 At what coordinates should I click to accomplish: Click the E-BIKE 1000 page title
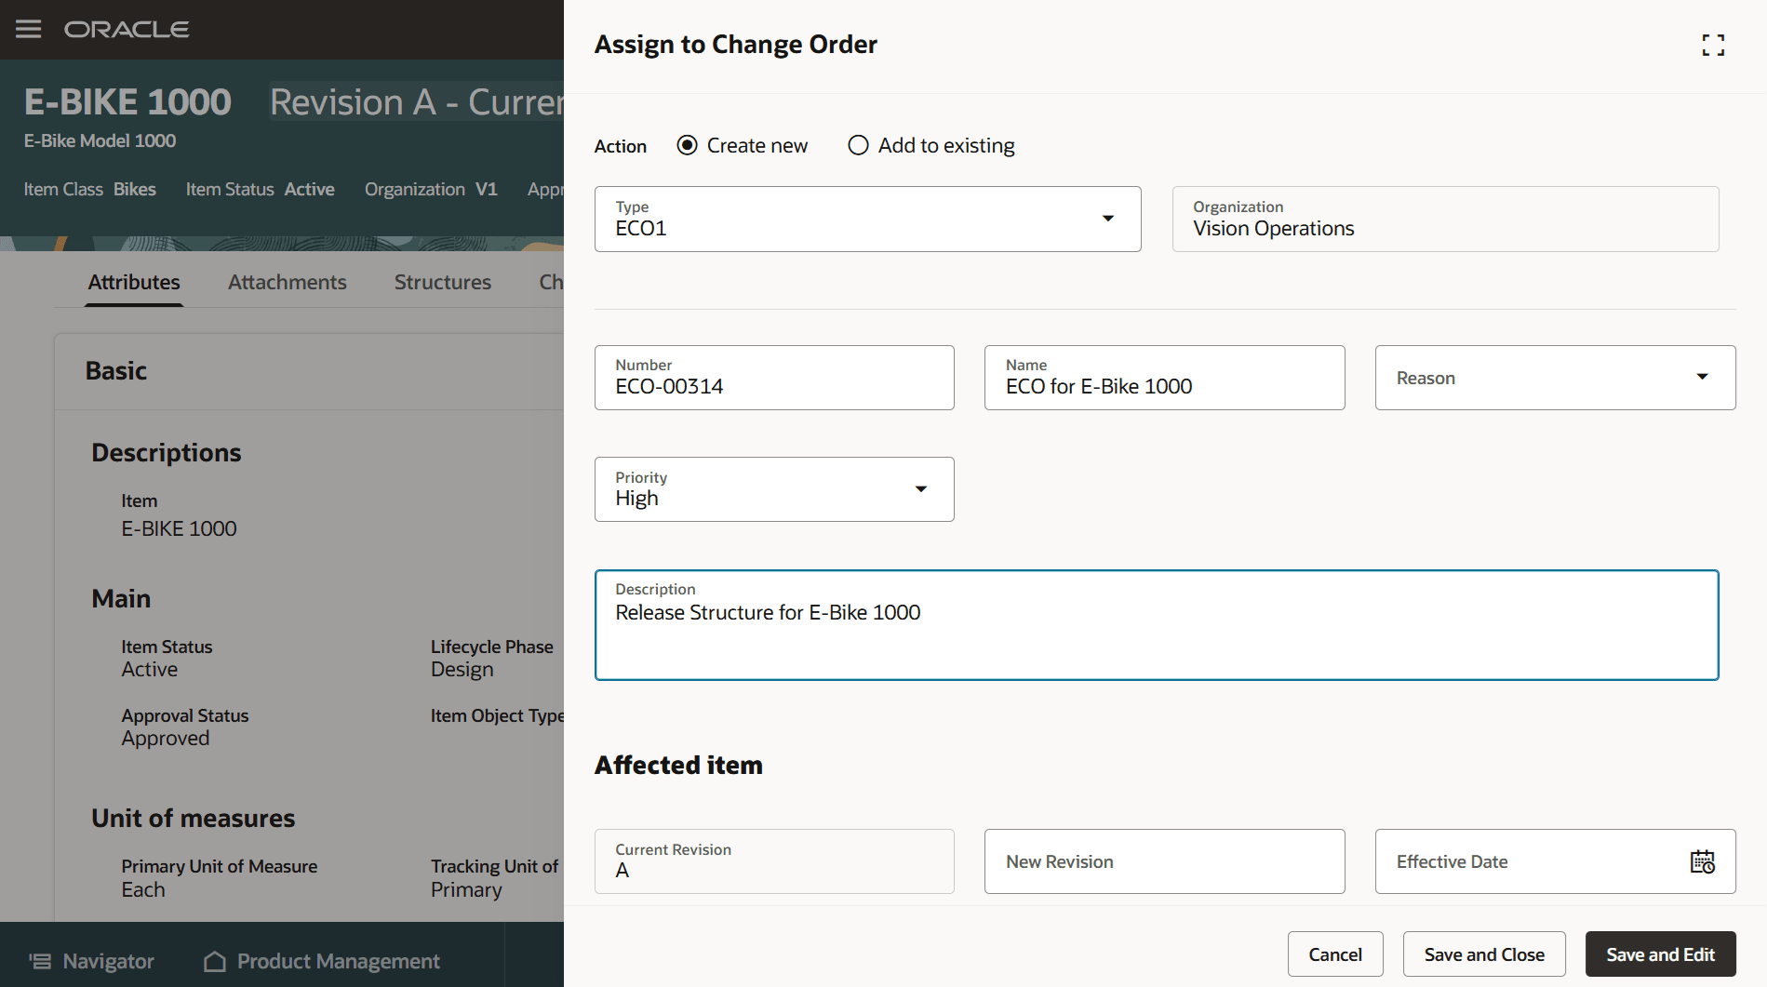tap(127, 102)
